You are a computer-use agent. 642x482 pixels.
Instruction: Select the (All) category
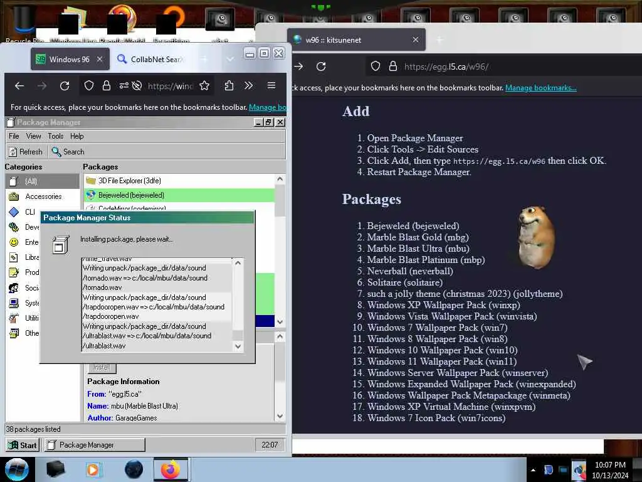tap(43, 181)
